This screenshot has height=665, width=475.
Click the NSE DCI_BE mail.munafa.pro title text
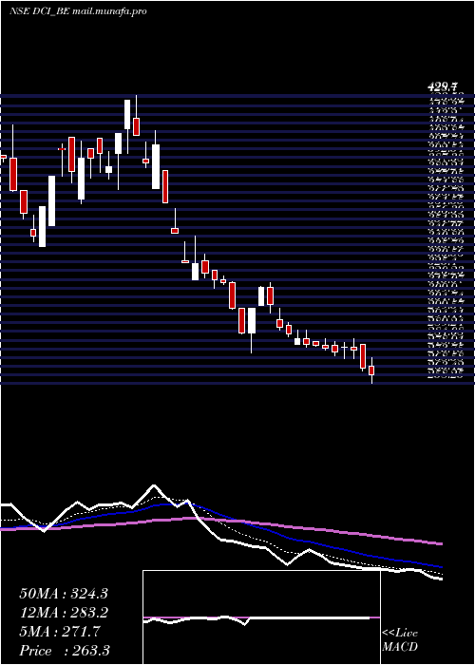[78, 11]
